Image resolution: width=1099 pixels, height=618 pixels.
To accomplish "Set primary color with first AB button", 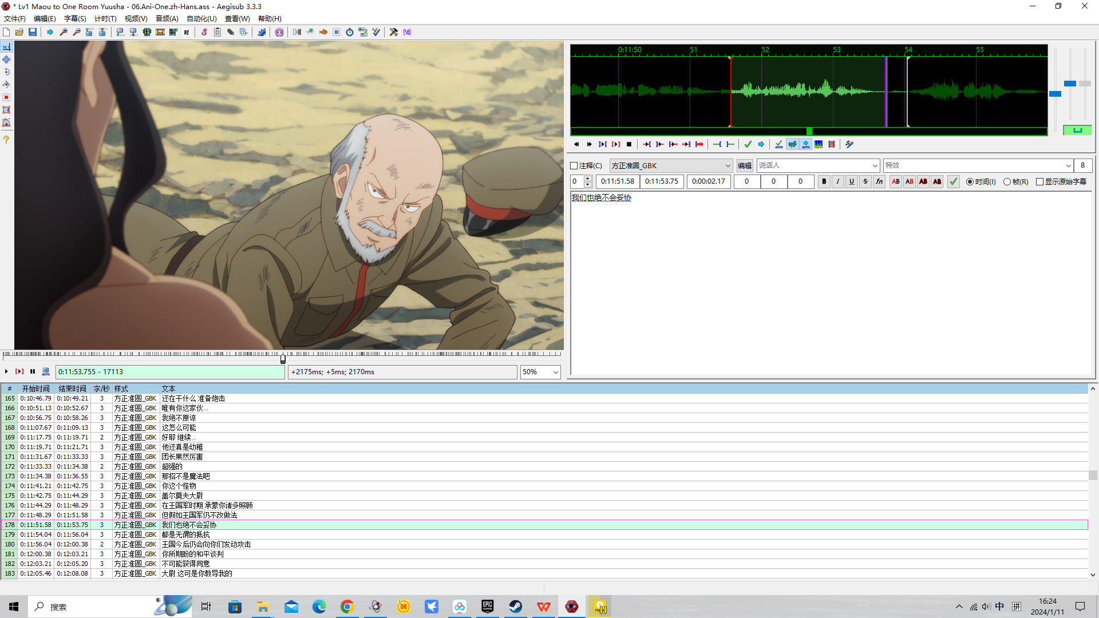I will (x=896, y=181).
